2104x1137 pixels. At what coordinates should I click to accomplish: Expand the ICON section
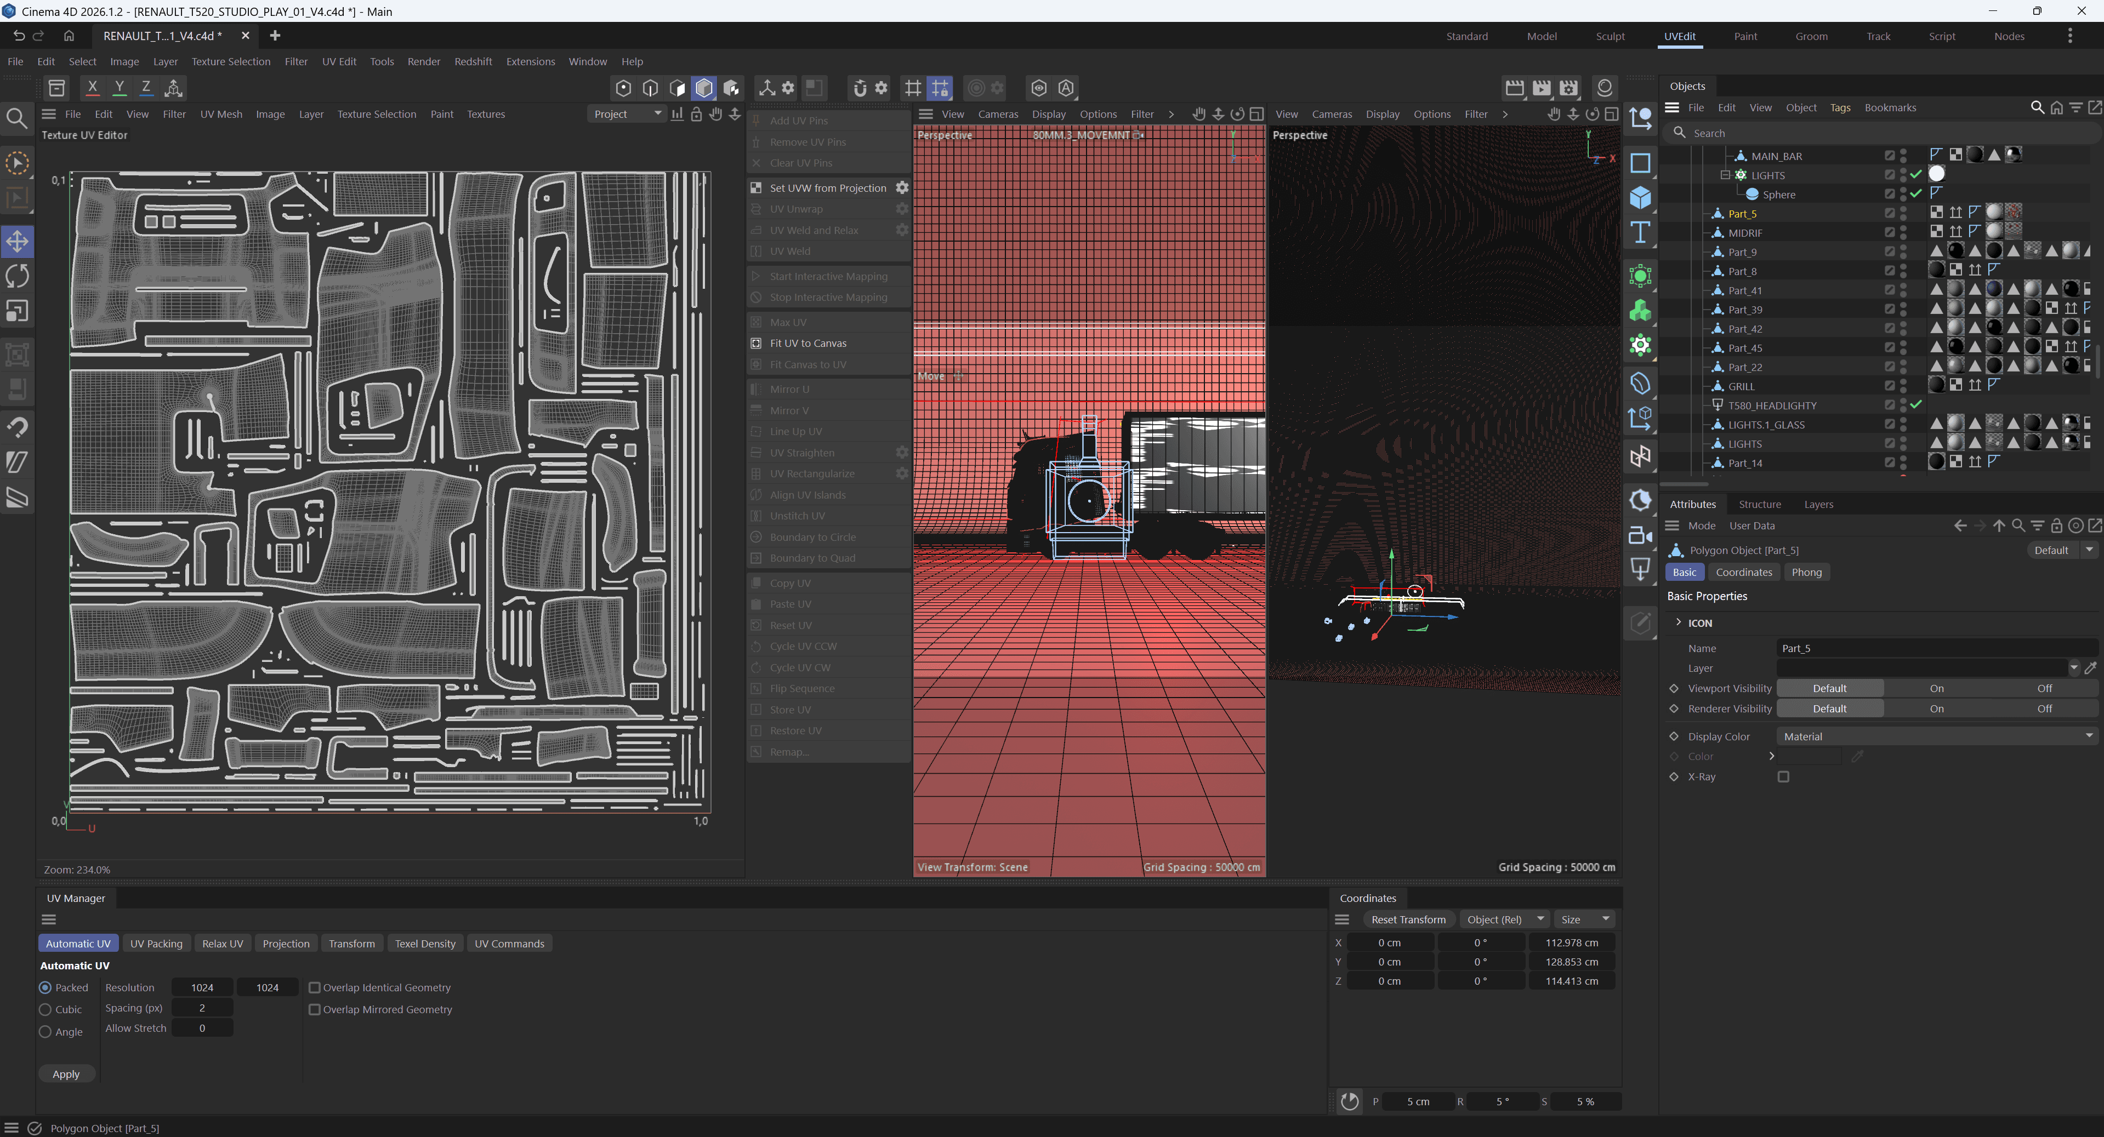1679,623
